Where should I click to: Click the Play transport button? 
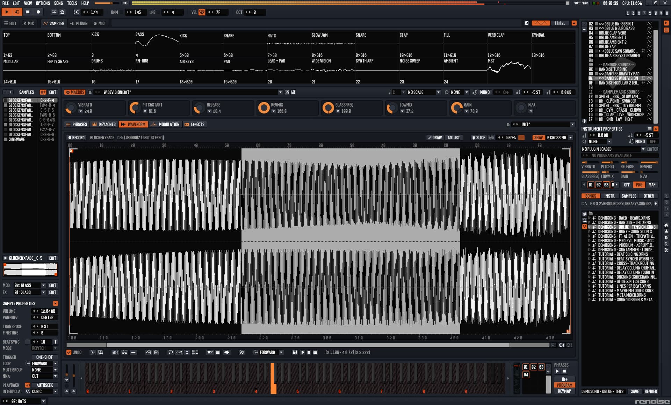pos(7,12)
